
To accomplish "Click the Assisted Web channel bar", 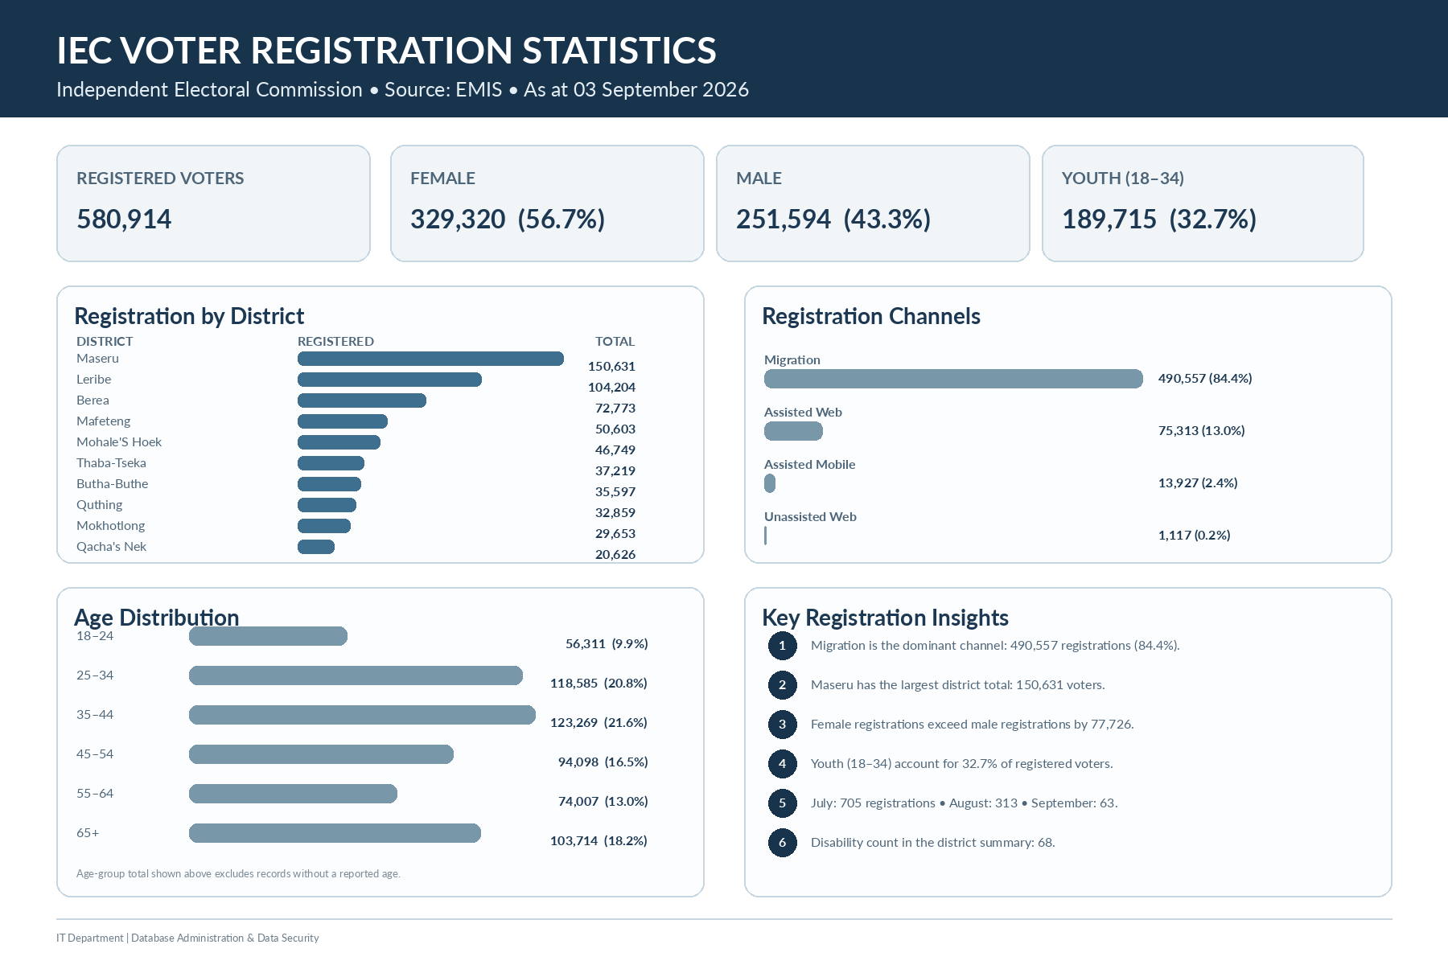I will (x=793, y=431).
